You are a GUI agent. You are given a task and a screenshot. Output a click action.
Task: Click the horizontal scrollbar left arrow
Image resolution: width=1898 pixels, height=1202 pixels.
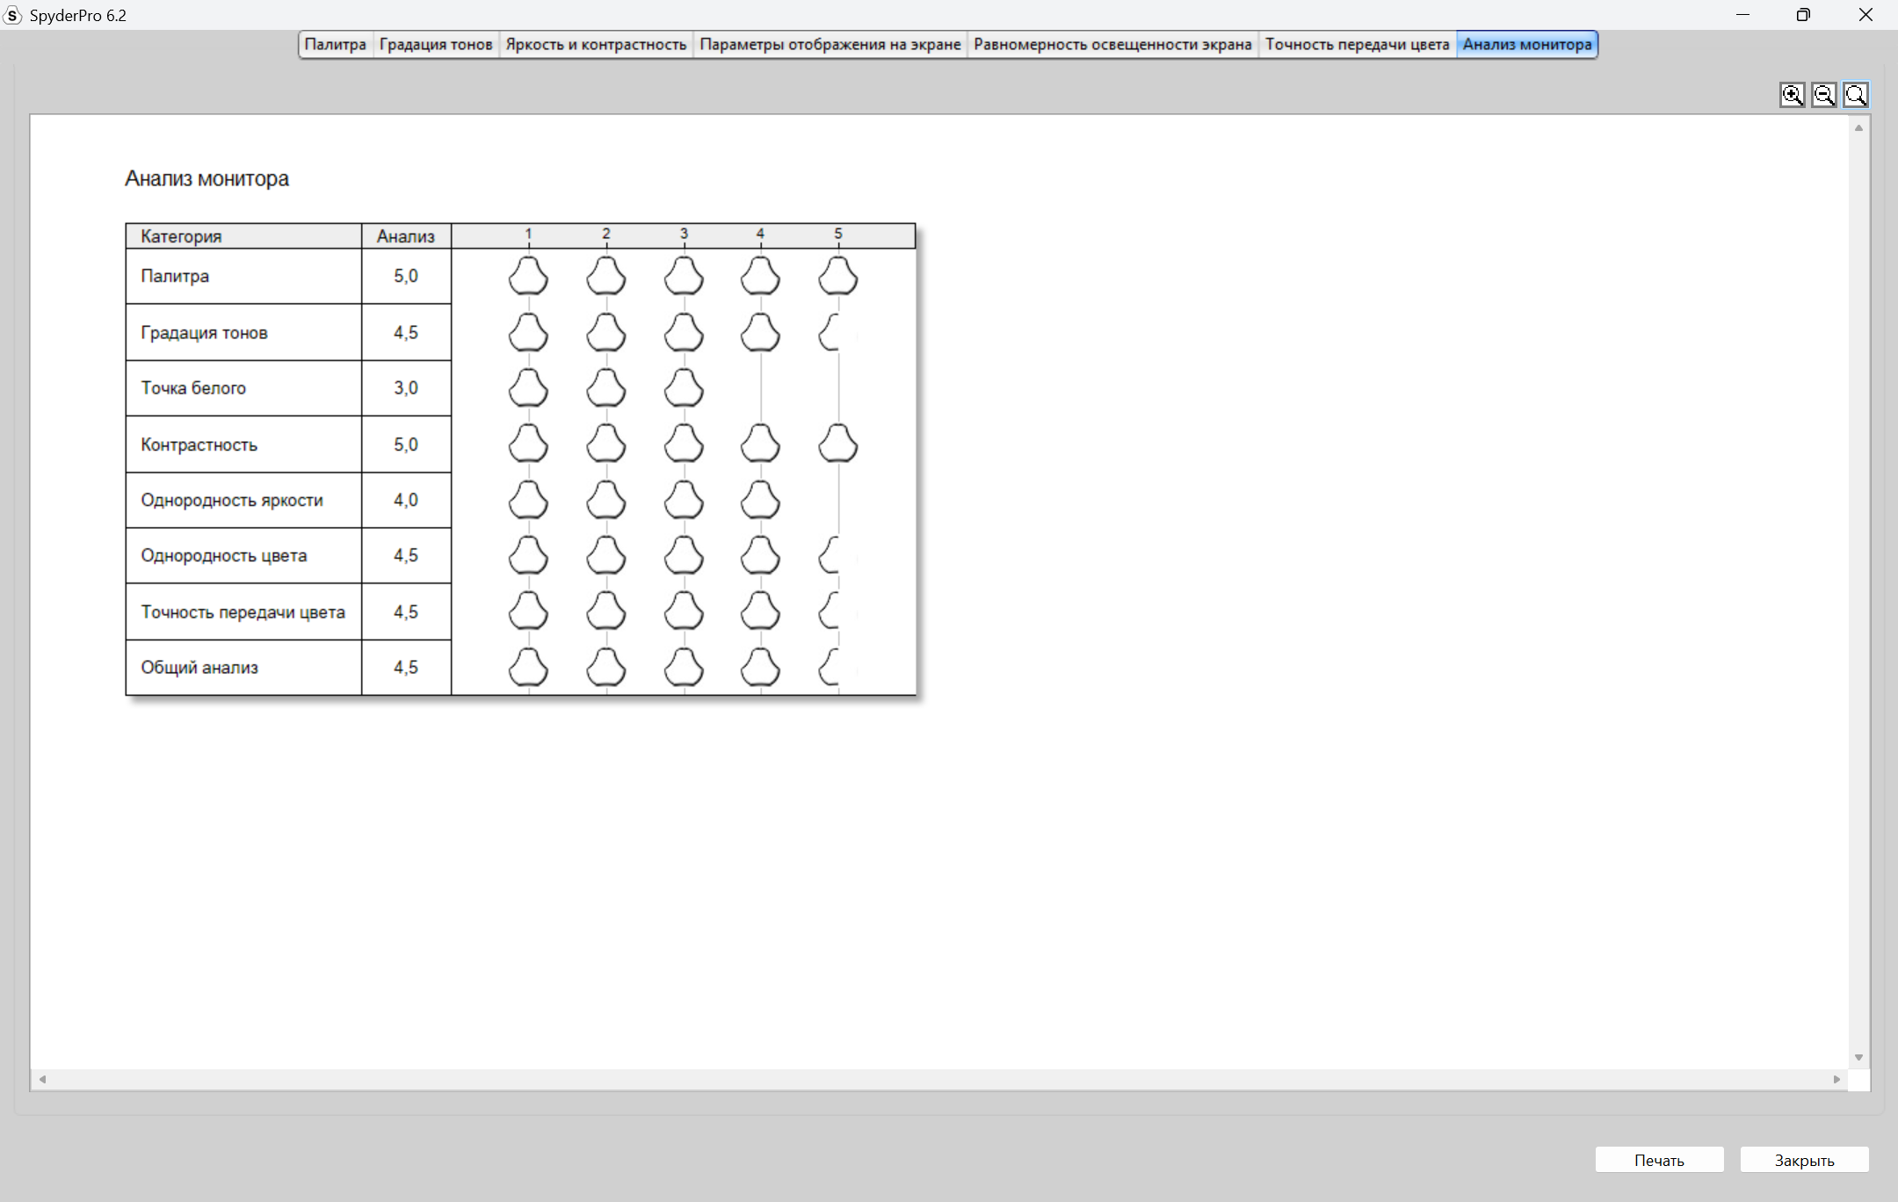click(42, 1079)
